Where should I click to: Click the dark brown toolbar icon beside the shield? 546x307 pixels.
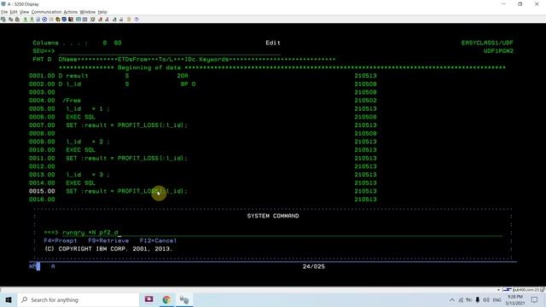(x=71, y=20)
